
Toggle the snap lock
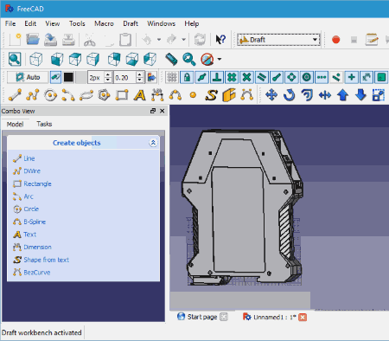coord(187,77)
